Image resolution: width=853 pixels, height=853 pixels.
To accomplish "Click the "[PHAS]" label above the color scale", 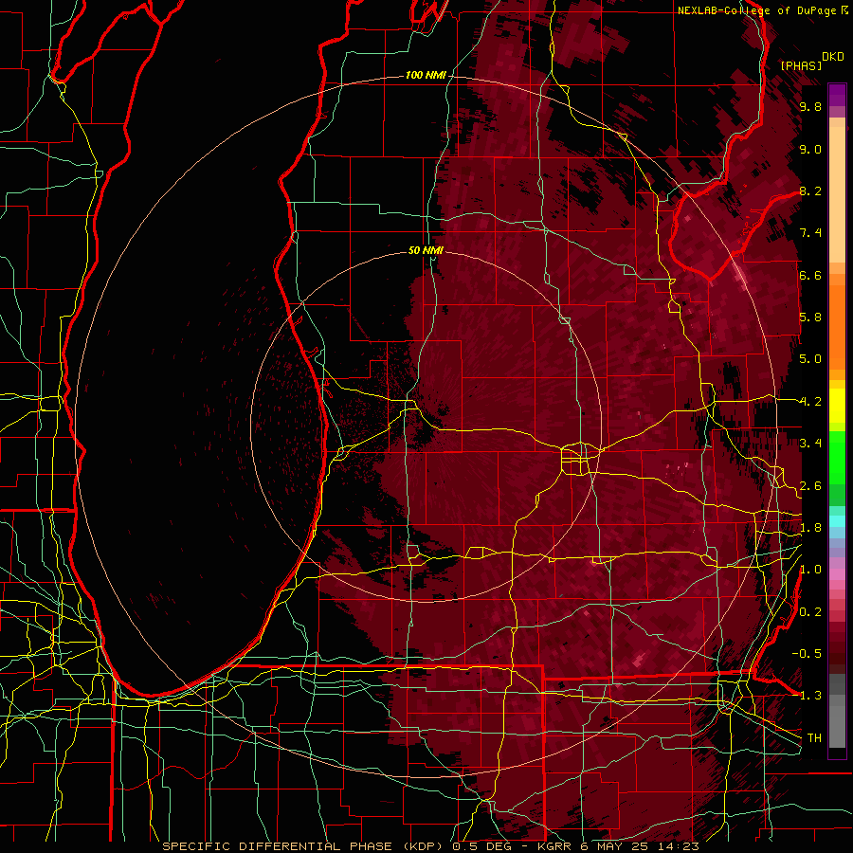I will coord(801,65).
